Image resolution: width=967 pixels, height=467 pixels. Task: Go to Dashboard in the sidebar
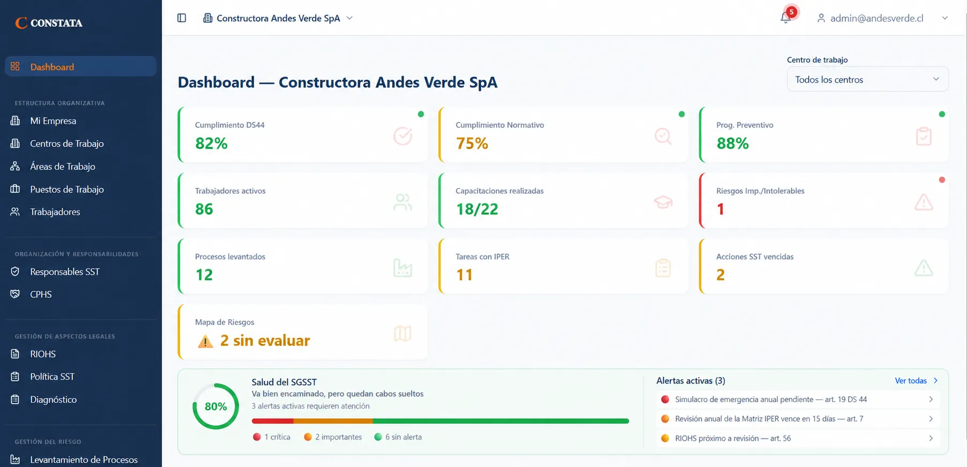pyautogui.click(x=81, y=66)
